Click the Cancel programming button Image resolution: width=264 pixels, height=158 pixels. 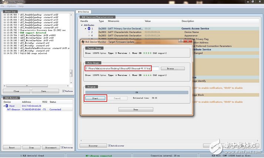pos(117,98)
